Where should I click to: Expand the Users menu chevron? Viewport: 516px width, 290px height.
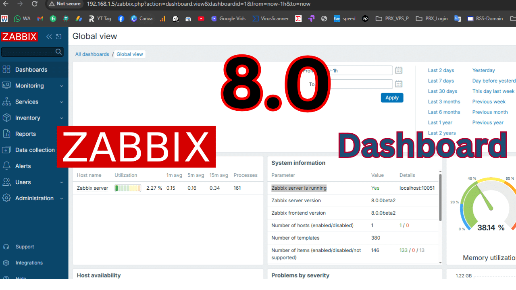(62, 182)
